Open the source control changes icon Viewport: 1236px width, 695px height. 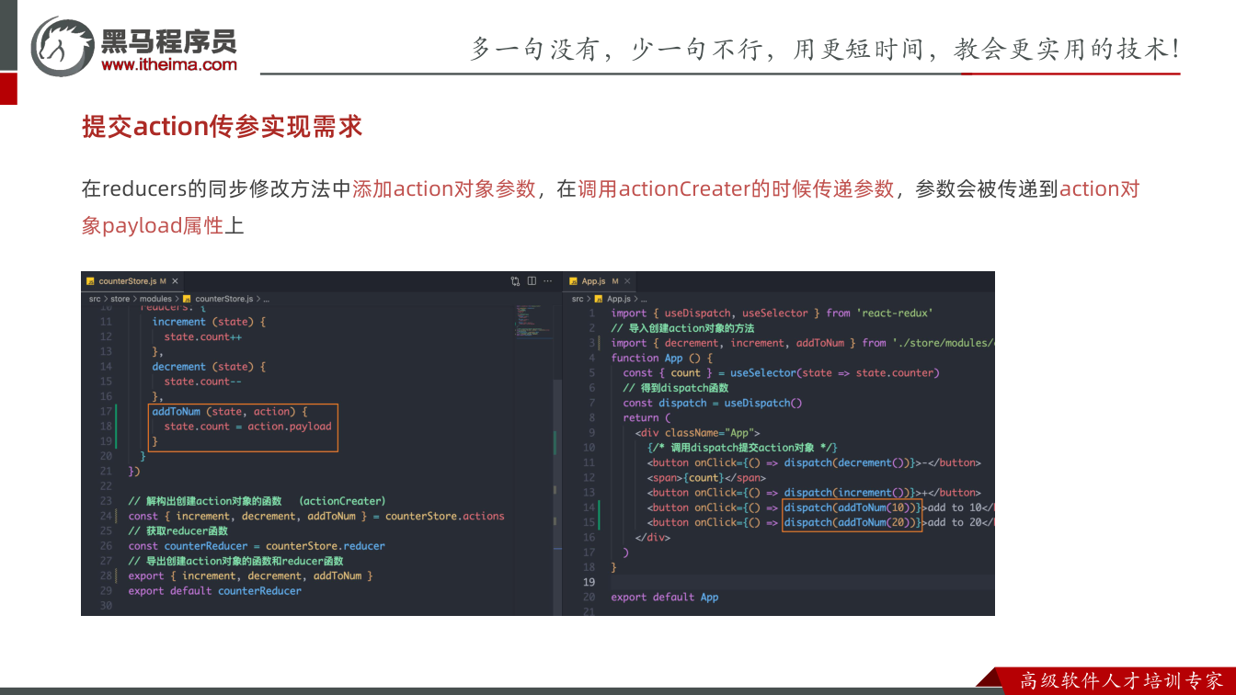(516, 280)
